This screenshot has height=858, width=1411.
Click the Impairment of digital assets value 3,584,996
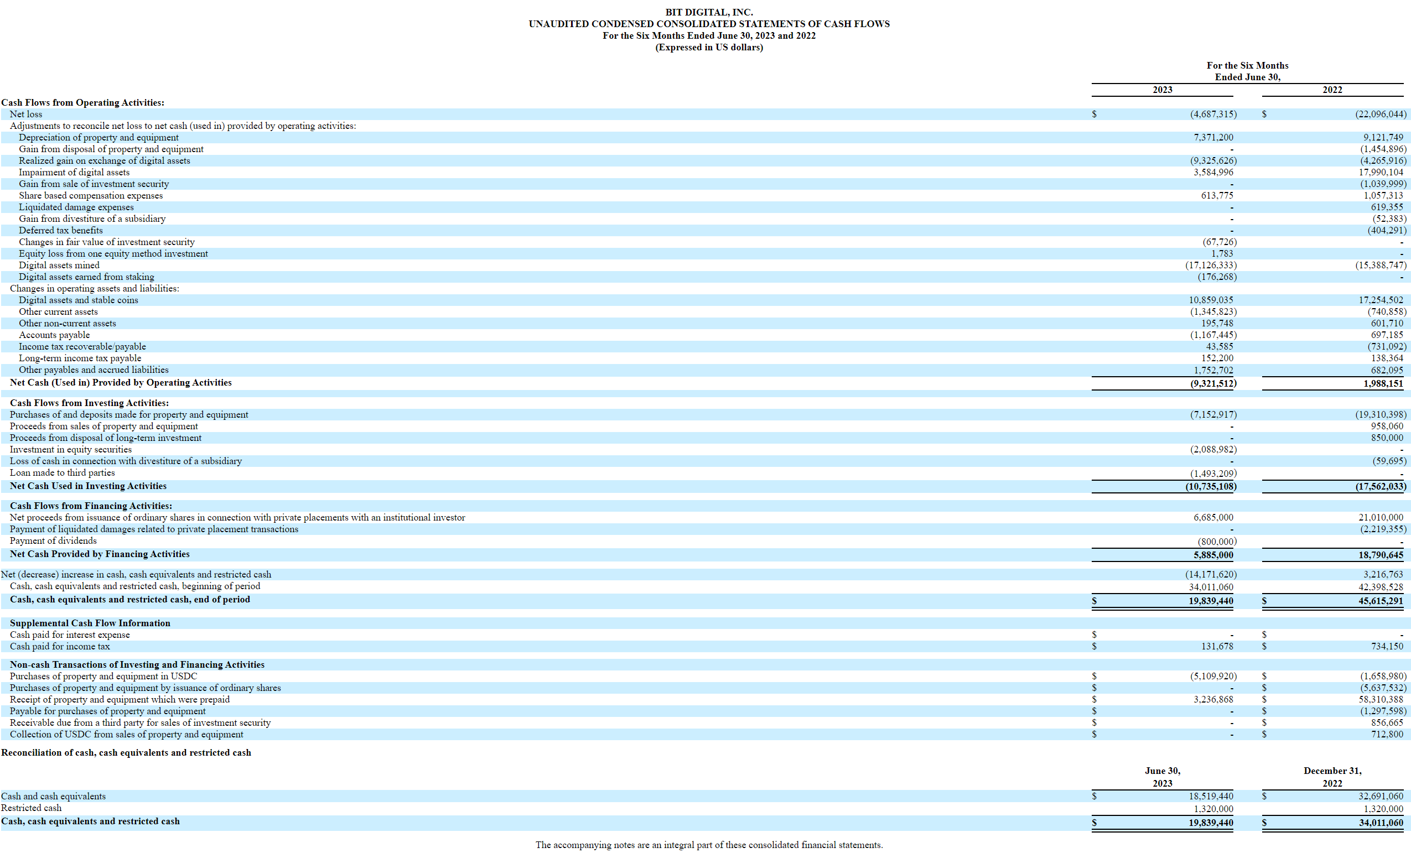1213,172
